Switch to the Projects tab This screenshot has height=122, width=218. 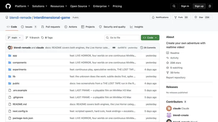tap(88, 27)
